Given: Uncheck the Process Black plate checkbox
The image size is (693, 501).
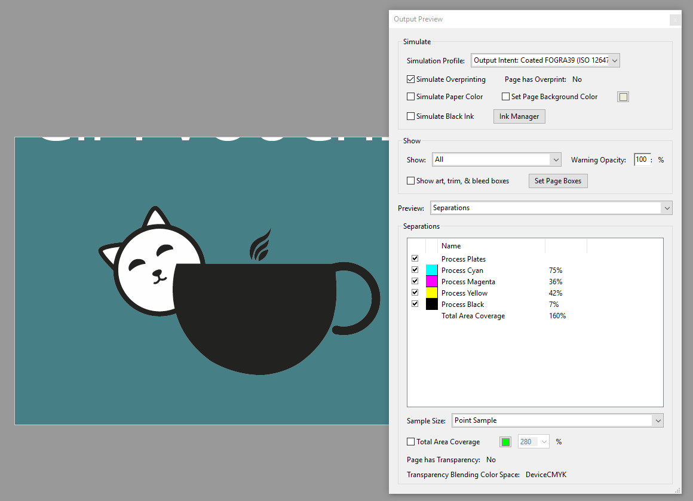Looking at the screenshot, I should (x=415, y=304).
